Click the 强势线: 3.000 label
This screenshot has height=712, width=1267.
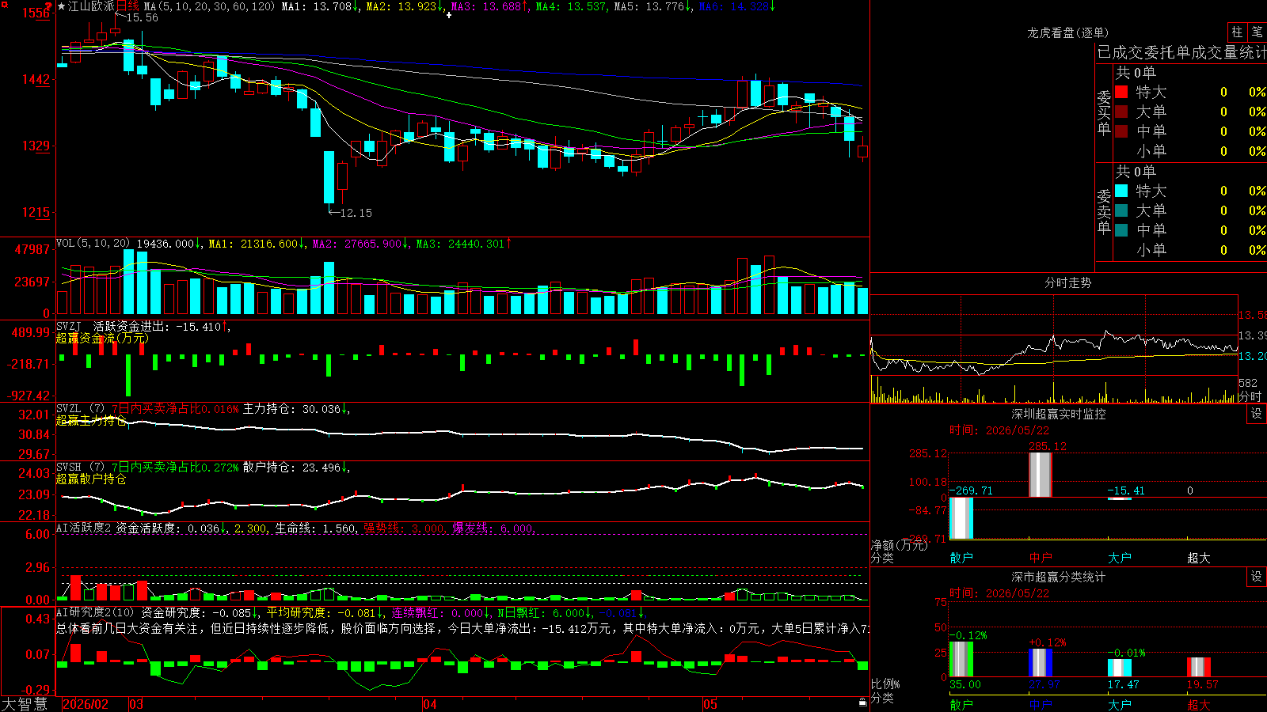tap(405, 528)
